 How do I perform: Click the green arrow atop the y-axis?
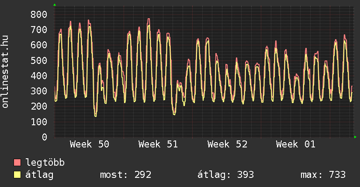click(x=54, y=5)
